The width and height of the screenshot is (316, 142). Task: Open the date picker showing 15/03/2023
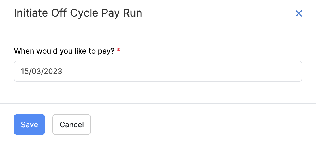tap(158, 71)
